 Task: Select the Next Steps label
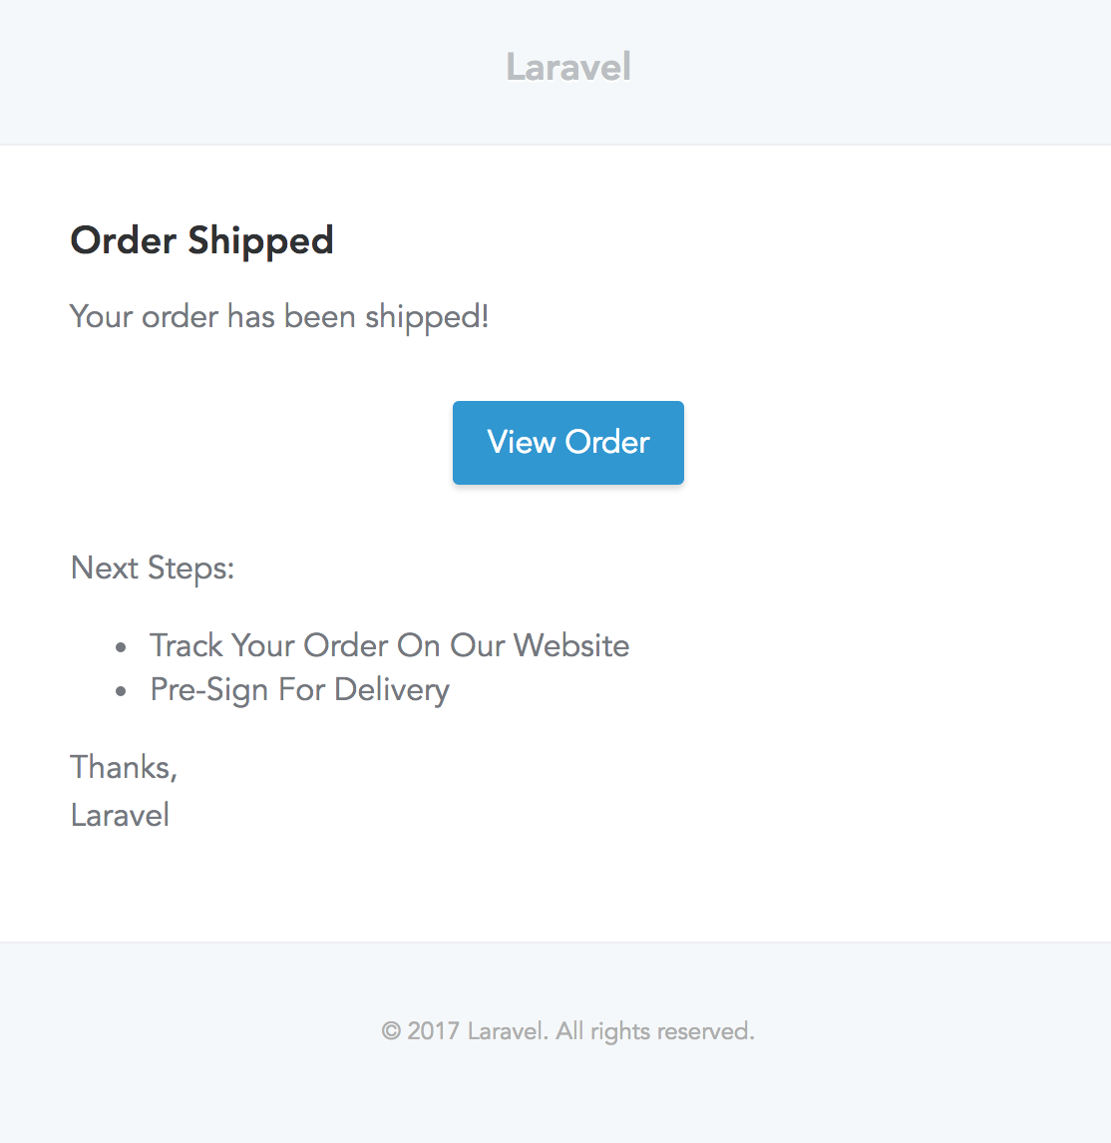pos(152,568)
